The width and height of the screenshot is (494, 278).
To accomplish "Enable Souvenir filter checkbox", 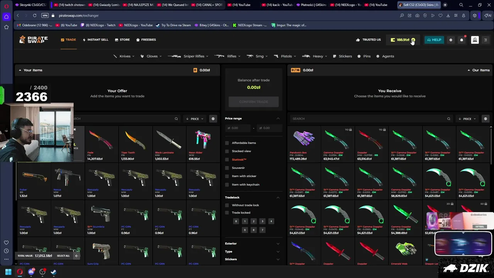I will (227, 168).
